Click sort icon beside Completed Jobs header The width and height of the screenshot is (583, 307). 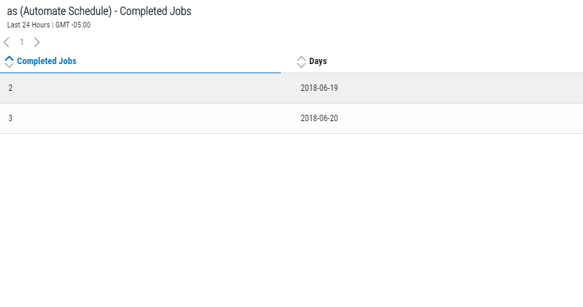[9, 61]
